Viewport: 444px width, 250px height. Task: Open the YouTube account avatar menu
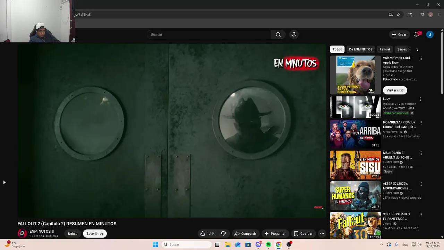430,34
